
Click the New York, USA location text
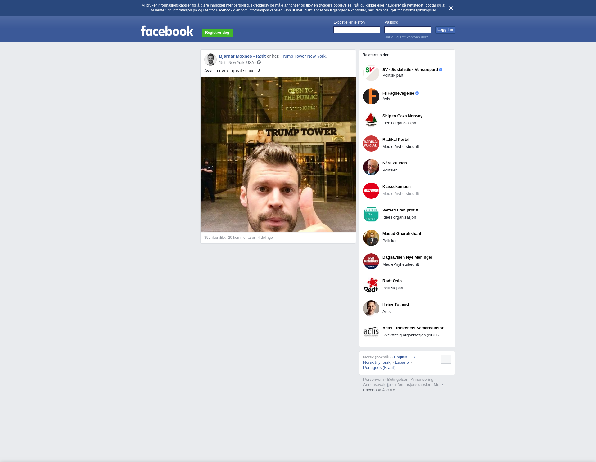point(241,63)
